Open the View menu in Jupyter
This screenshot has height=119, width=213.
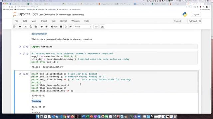click(x=34, y=21)
